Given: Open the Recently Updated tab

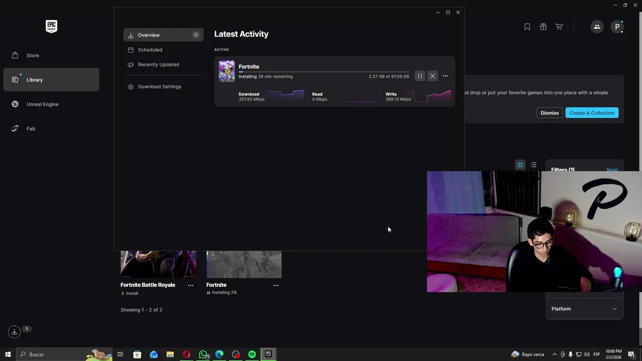Looking at the screenshot, I should click(163, 64).
